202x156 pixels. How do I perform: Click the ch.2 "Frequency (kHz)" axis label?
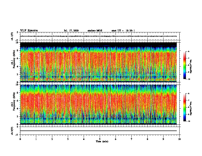click(14, 101)
